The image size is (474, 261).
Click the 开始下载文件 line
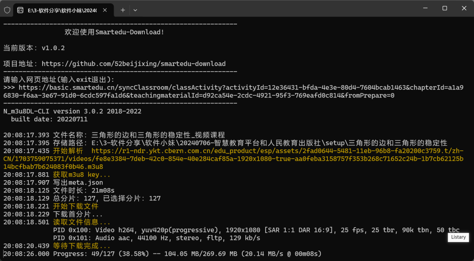coord(51,207)
